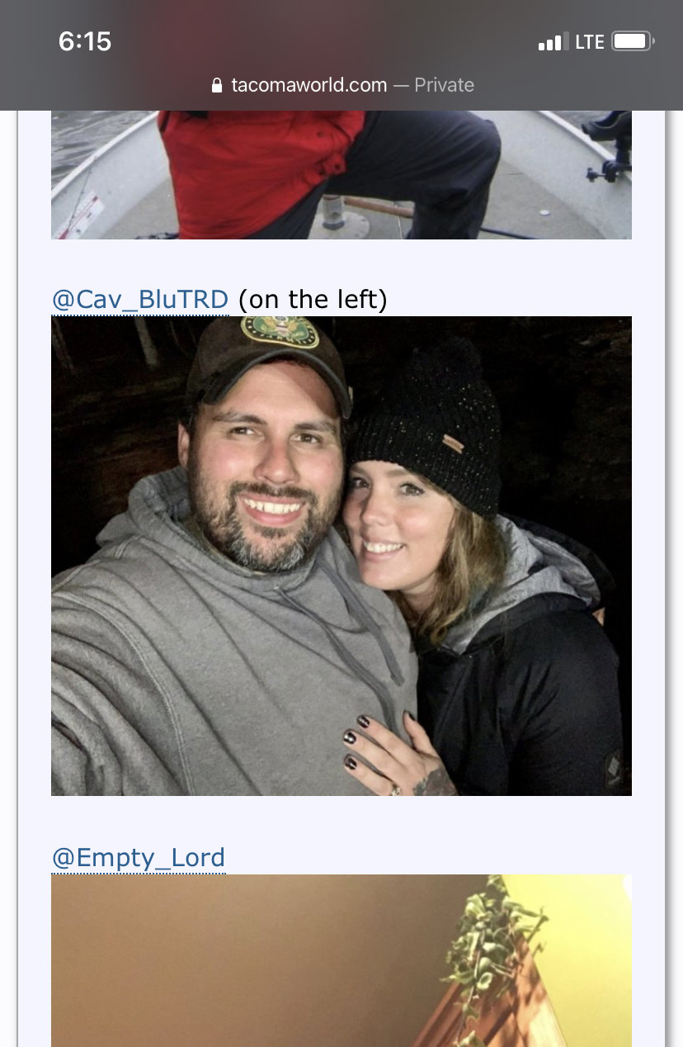Open the @Empty_Lord profile link

click(x=139, y=858)
